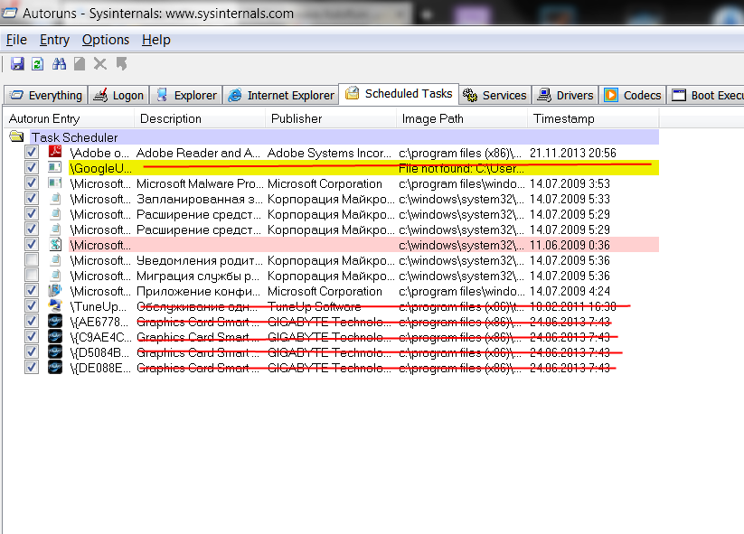
Task: Click the "Adobe Reader and A..." description cell
Action: point(198,153)
